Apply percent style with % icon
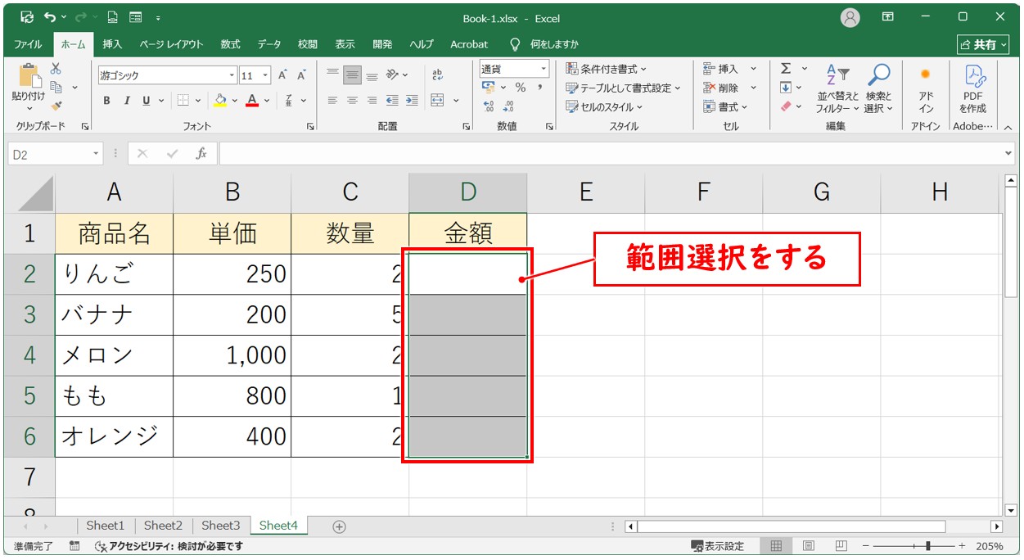 click(x=521, y=88)
